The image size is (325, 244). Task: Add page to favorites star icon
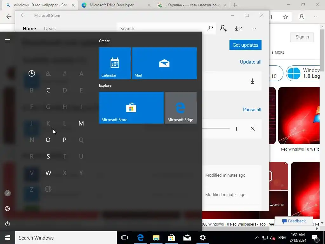[x=286, y=17]
